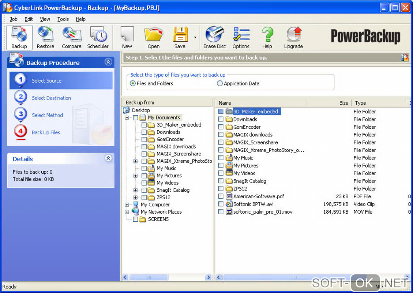Viewport: 413px width, 293px height.
Task: Select the Application Data radio button
Action: pyautogui.click(x=220, y=83)
